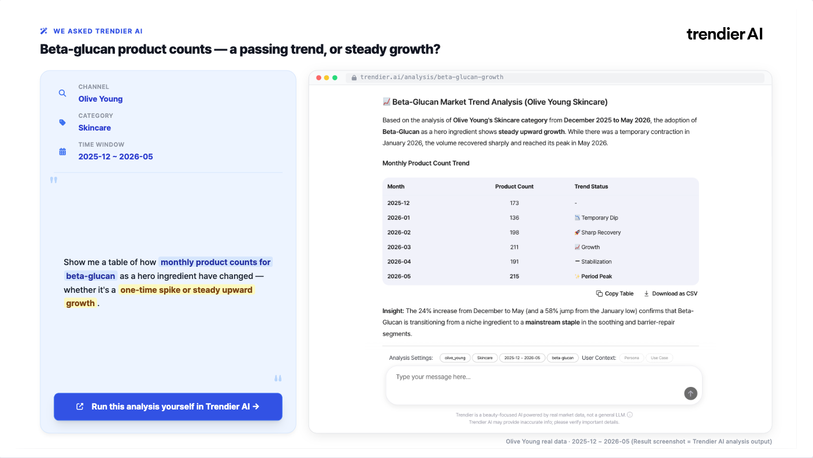Click the search icon next to CHANNEL
The width and height of the screenshot is (813, 458).
coord(62,93)
